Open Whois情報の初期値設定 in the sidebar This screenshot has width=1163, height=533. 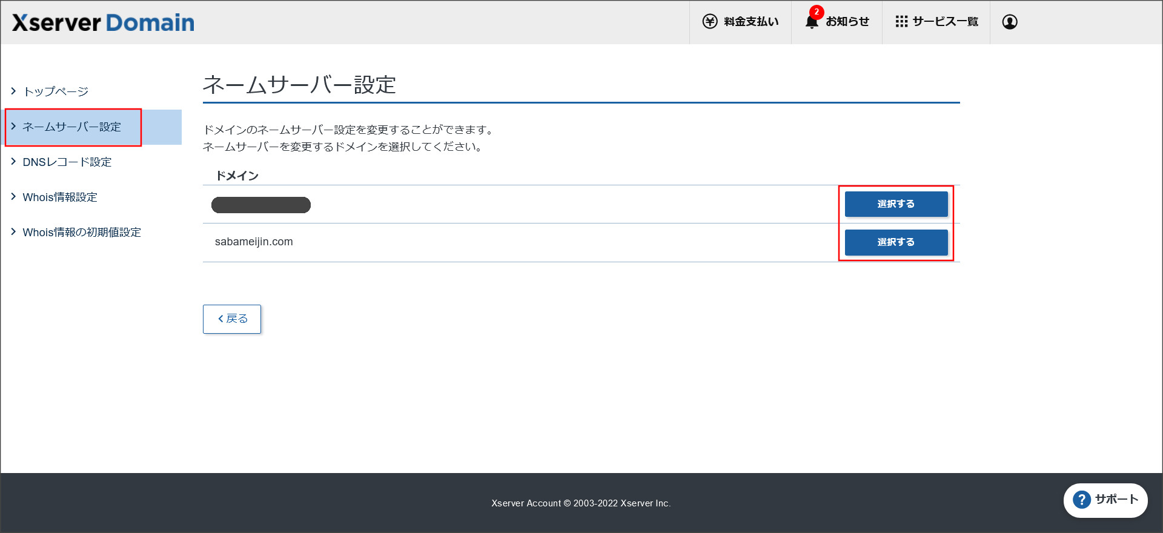82,233
